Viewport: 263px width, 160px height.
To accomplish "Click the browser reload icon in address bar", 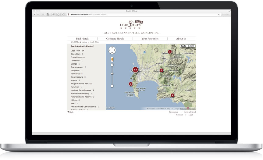I will point(219,14).
